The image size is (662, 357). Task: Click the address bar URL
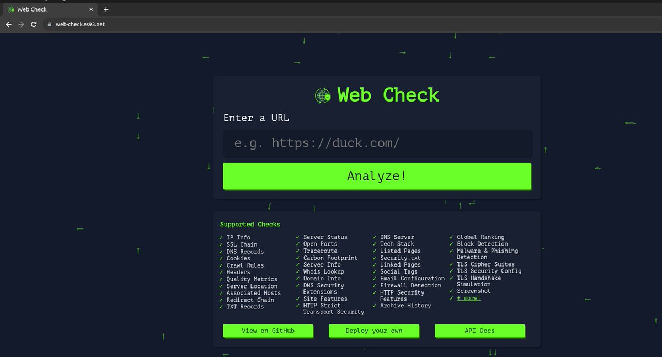(80, 24)
